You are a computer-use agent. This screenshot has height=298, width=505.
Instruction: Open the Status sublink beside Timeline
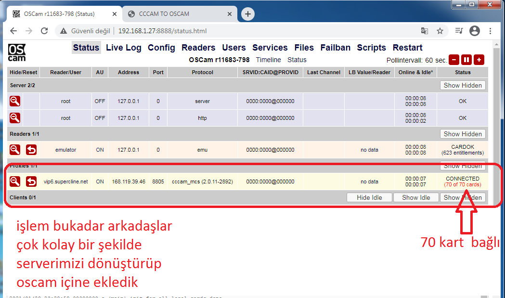click(x=297, y=60)
